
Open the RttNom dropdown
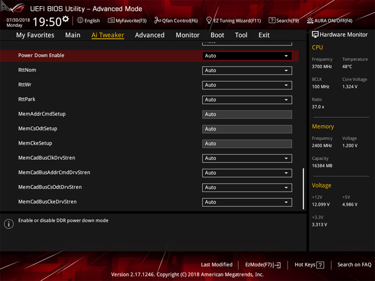click(x=247, y=70)
